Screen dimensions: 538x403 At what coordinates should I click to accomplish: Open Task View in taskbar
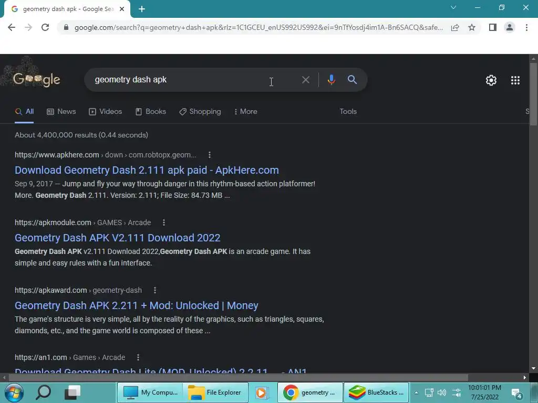point(73,393)
